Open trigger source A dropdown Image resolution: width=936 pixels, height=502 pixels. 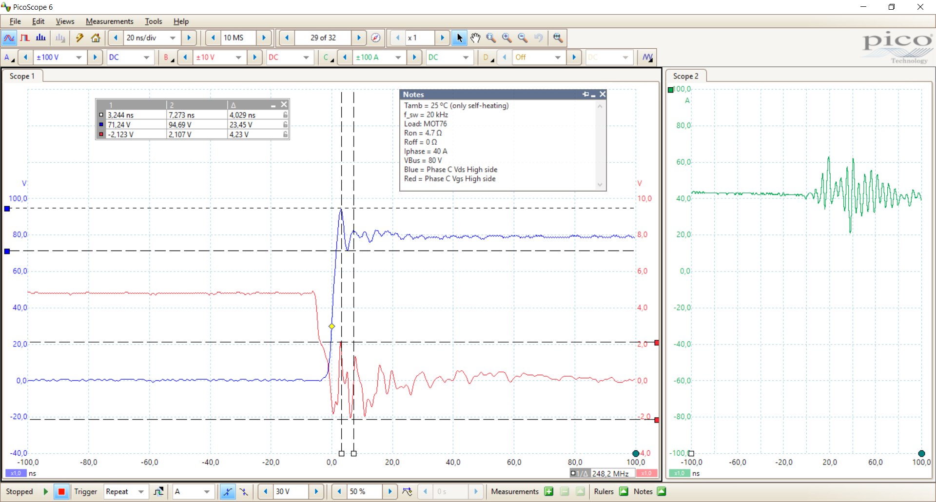(x=207, y=491)
